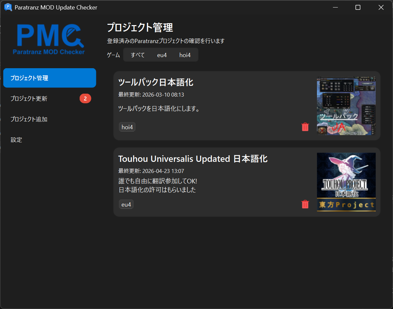Filter games by hoi4
393x309 pixels.
tap(185, 55)
